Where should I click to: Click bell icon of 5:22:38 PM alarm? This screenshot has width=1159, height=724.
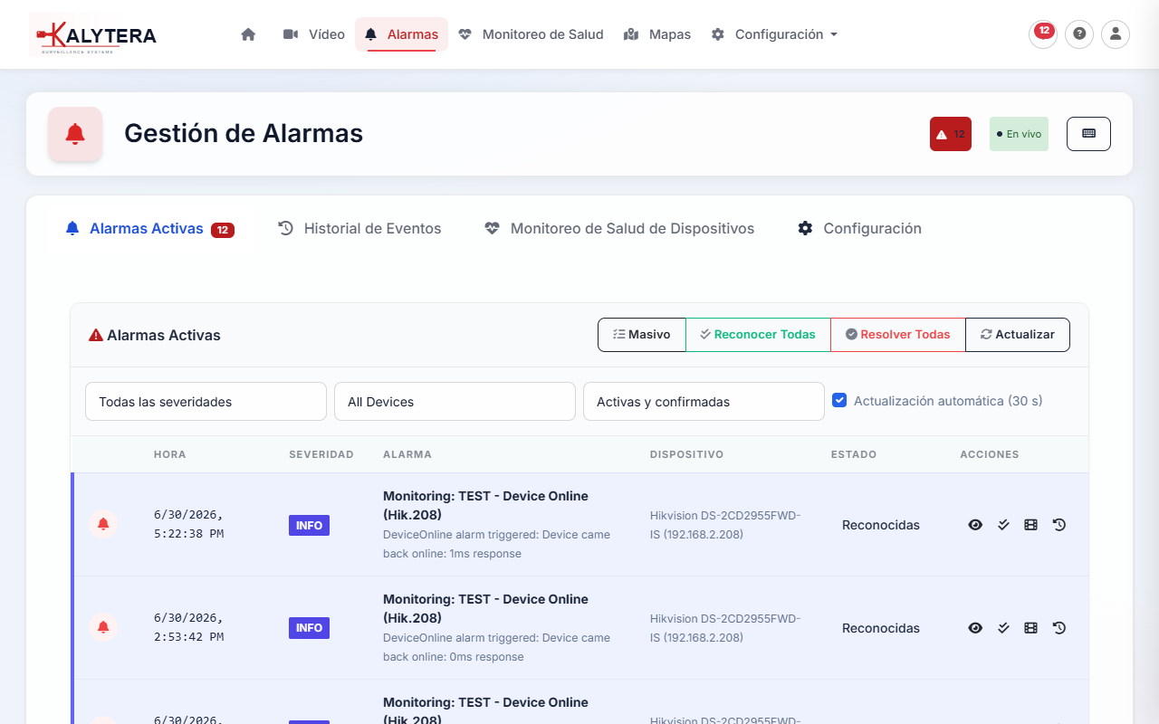tap(103, 525)
